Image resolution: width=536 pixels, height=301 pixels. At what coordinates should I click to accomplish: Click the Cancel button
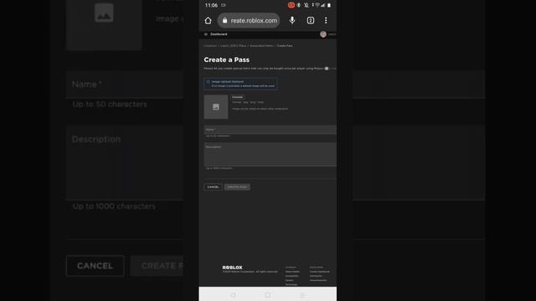pyautogui.click(x=213, y=187)
